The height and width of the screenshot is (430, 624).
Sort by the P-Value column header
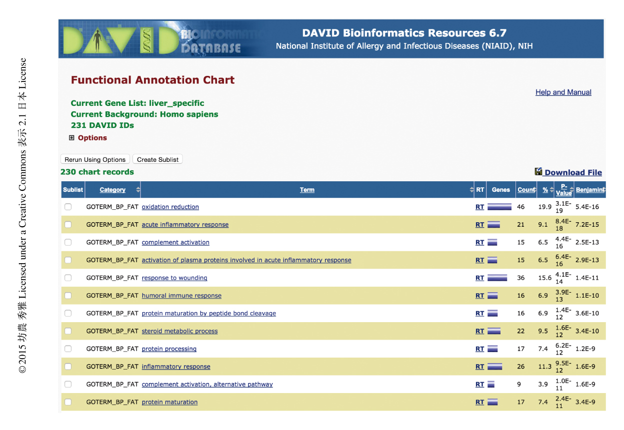pos(563,190)
